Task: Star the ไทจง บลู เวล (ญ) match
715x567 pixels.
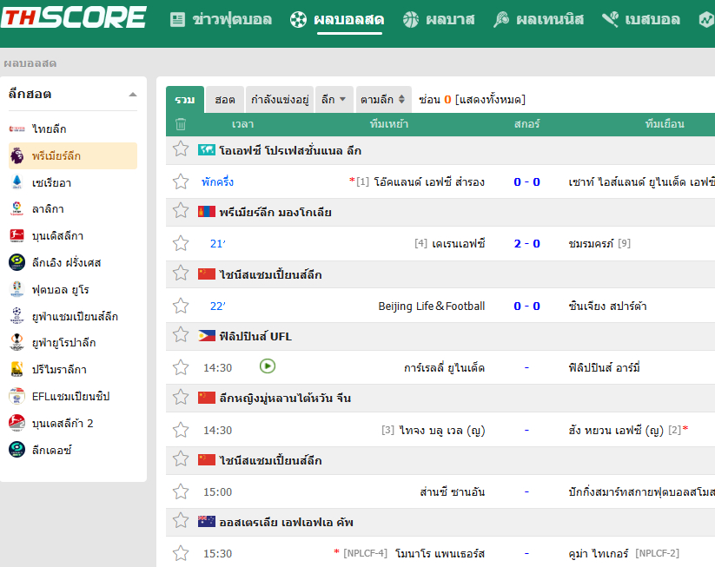Action: point(181,430)
